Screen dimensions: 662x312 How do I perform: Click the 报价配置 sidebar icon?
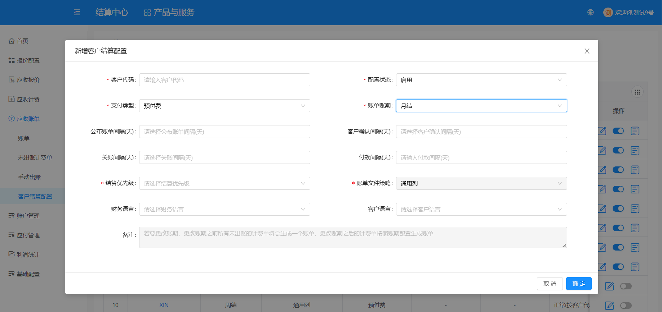12,60
